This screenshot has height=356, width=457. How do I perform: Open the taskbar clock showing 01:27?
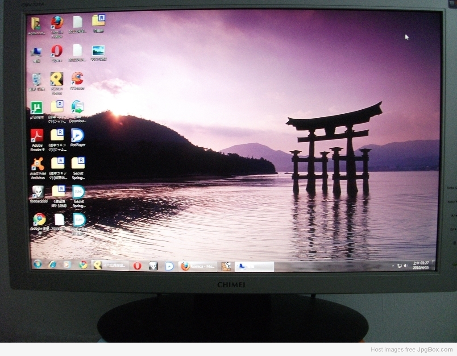pyautogui.click(x=420, y=265)
